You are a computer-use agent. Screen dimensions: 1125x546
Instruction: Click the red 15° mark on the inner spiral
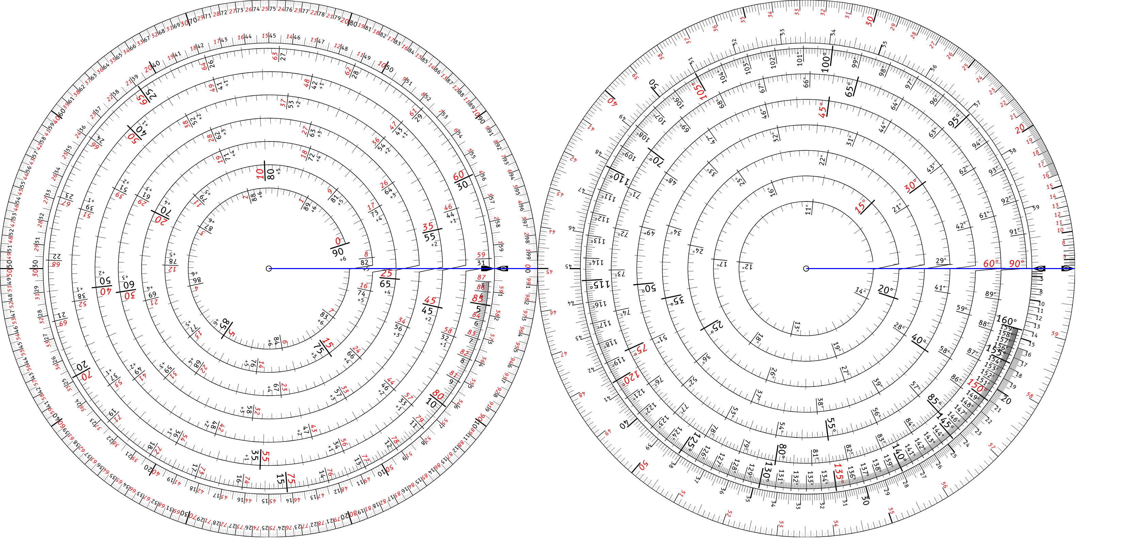pyautogui.click(x=860, y=206)
